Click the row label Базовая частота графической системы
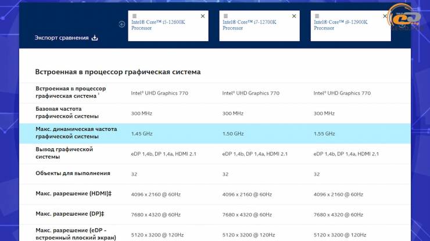 [67, 112]
